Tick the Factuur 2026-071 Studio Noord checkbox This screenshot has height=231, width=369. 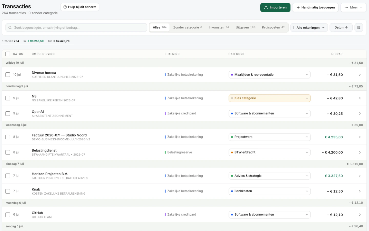[x=8, y=137]
